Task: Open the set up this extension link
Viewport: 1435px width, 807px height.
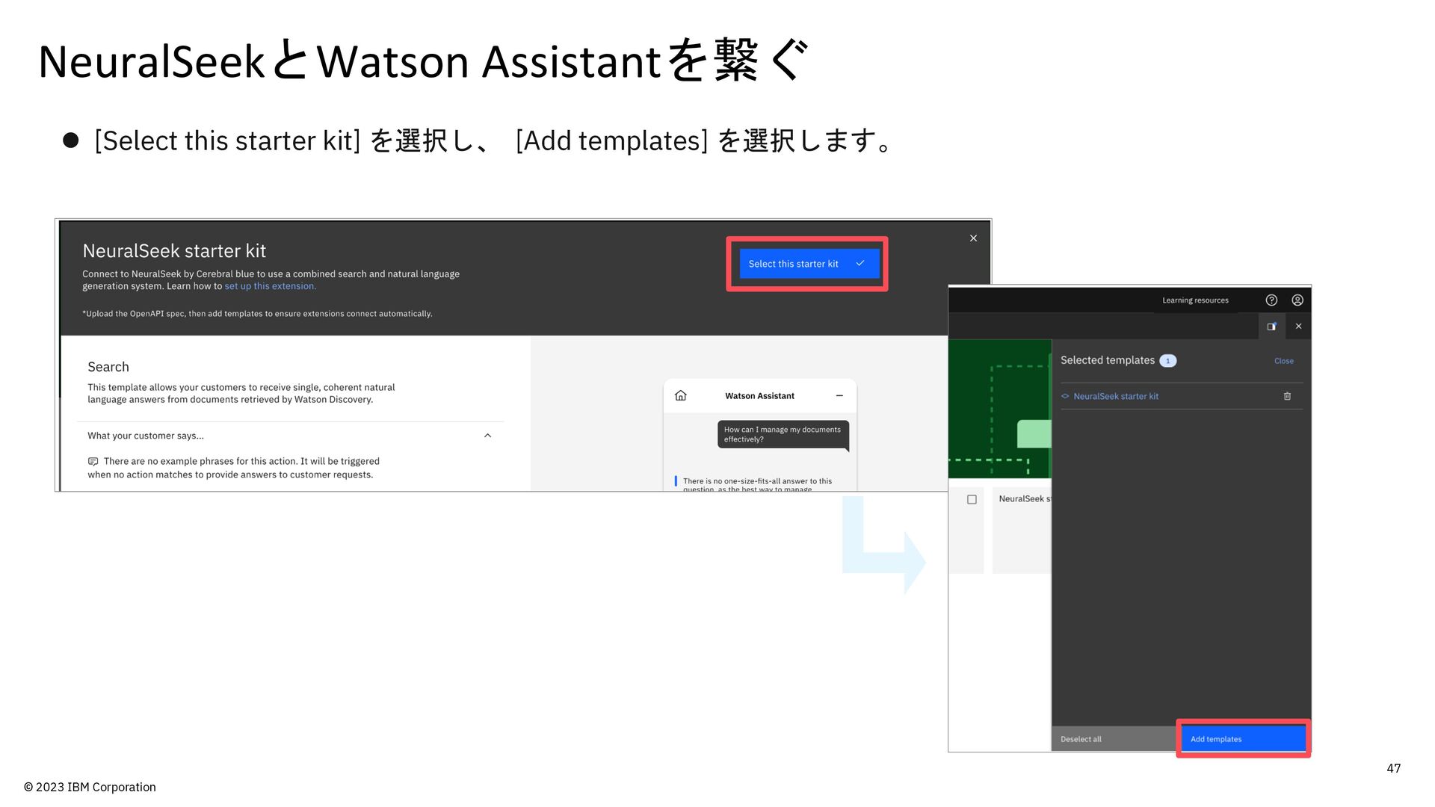Action: [271, 286]
